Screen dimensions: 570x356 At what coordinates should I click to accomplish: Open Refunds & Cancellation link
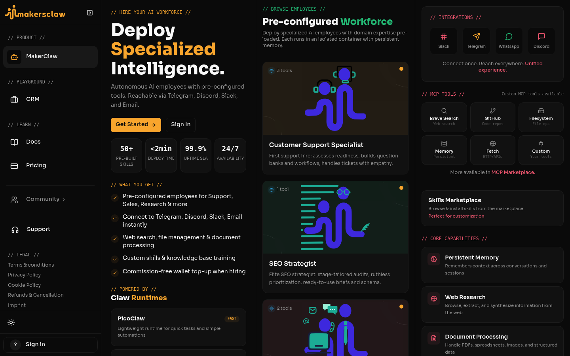click(36, 295)
